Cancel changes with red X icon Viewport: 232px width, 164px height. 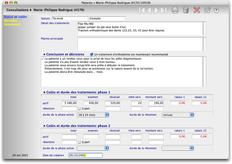(x=197, y=10)
